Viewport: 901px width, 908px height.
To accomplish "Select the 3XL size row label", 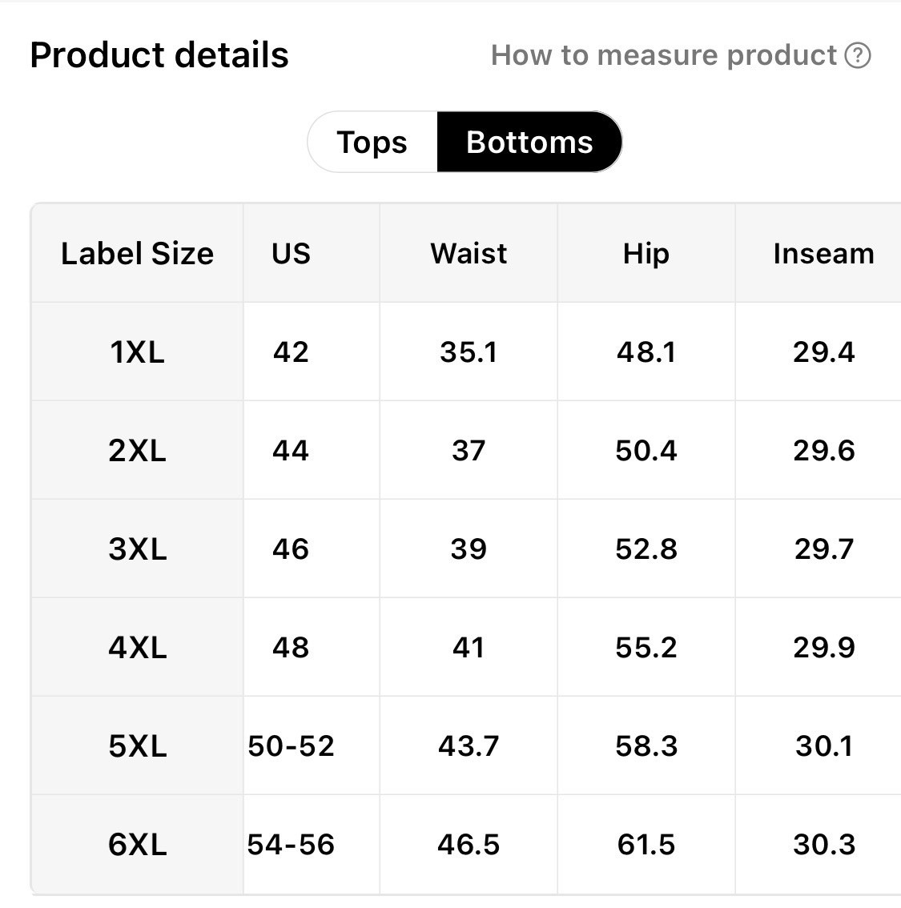I will (x=137, y=548).
